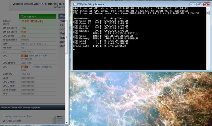Open the Intel Core i5-430M Processor link
This screenshot has height=126, width=212.
tap(34, 57)
